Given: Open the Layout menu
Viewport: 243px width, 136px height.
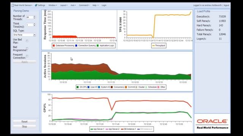Looking at the screenshot, I should click(x=64, y=5).
